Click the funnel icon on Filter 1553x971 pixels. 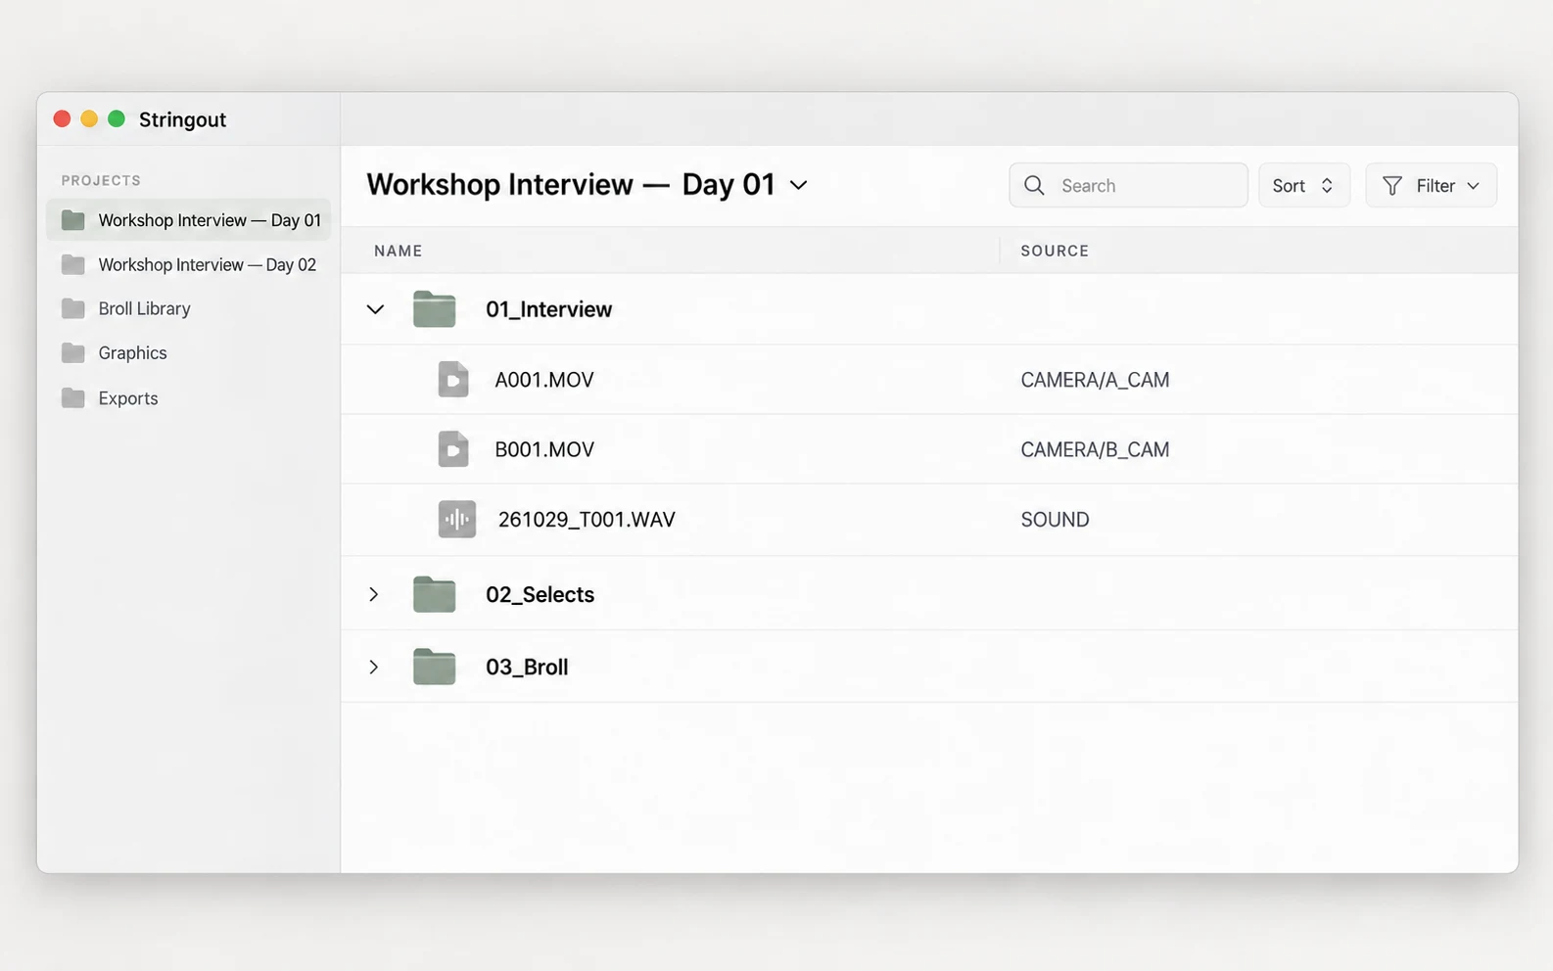click(x=1391, y=186)
